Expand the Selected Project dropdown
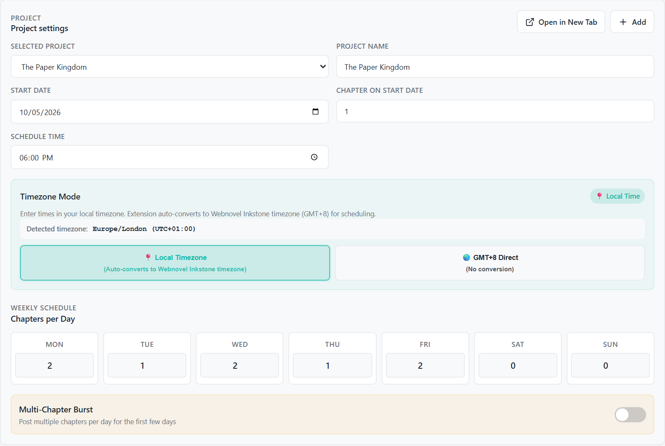665x446 pixels. pos(170,67)
